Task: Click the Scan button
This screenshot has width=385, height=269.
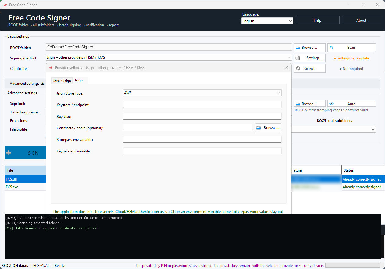Action: [351, 48]
